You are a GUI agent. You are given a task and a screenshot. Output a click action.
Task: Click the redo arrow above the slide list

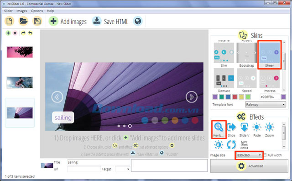point(23,33)
